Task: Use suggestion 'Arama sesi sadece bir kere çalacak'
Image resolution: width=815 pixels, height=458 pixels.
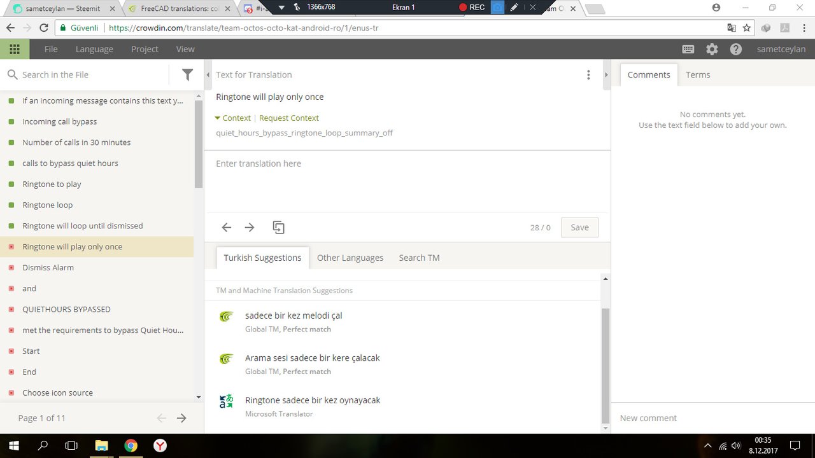Action: coord(313,358)
